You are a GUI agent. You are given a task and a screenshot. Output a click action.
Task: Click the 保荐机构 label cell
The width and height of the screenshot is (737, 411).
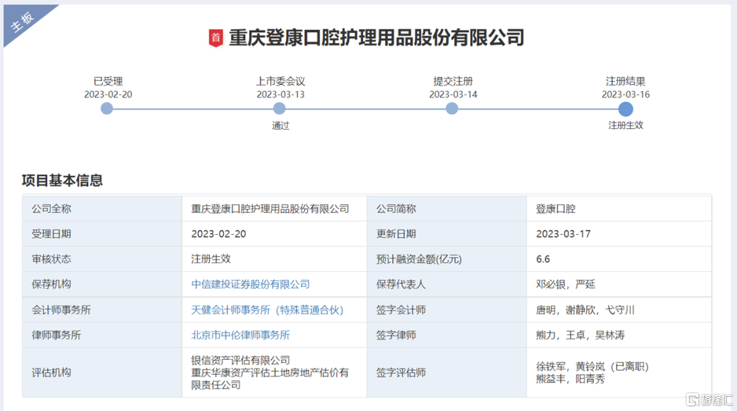point(102,284)
